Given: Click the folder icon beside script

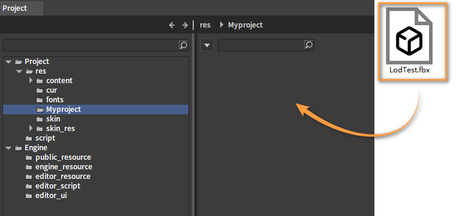Looking at the screenshot, I should click(29, 138).
